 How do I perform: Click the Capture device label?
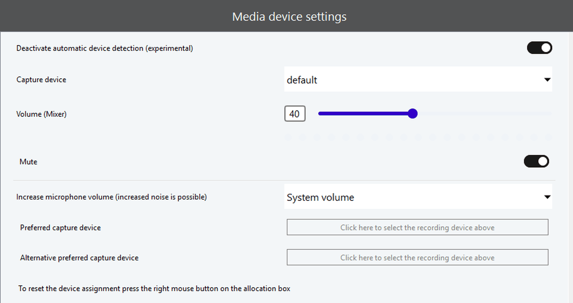[41, 80]
